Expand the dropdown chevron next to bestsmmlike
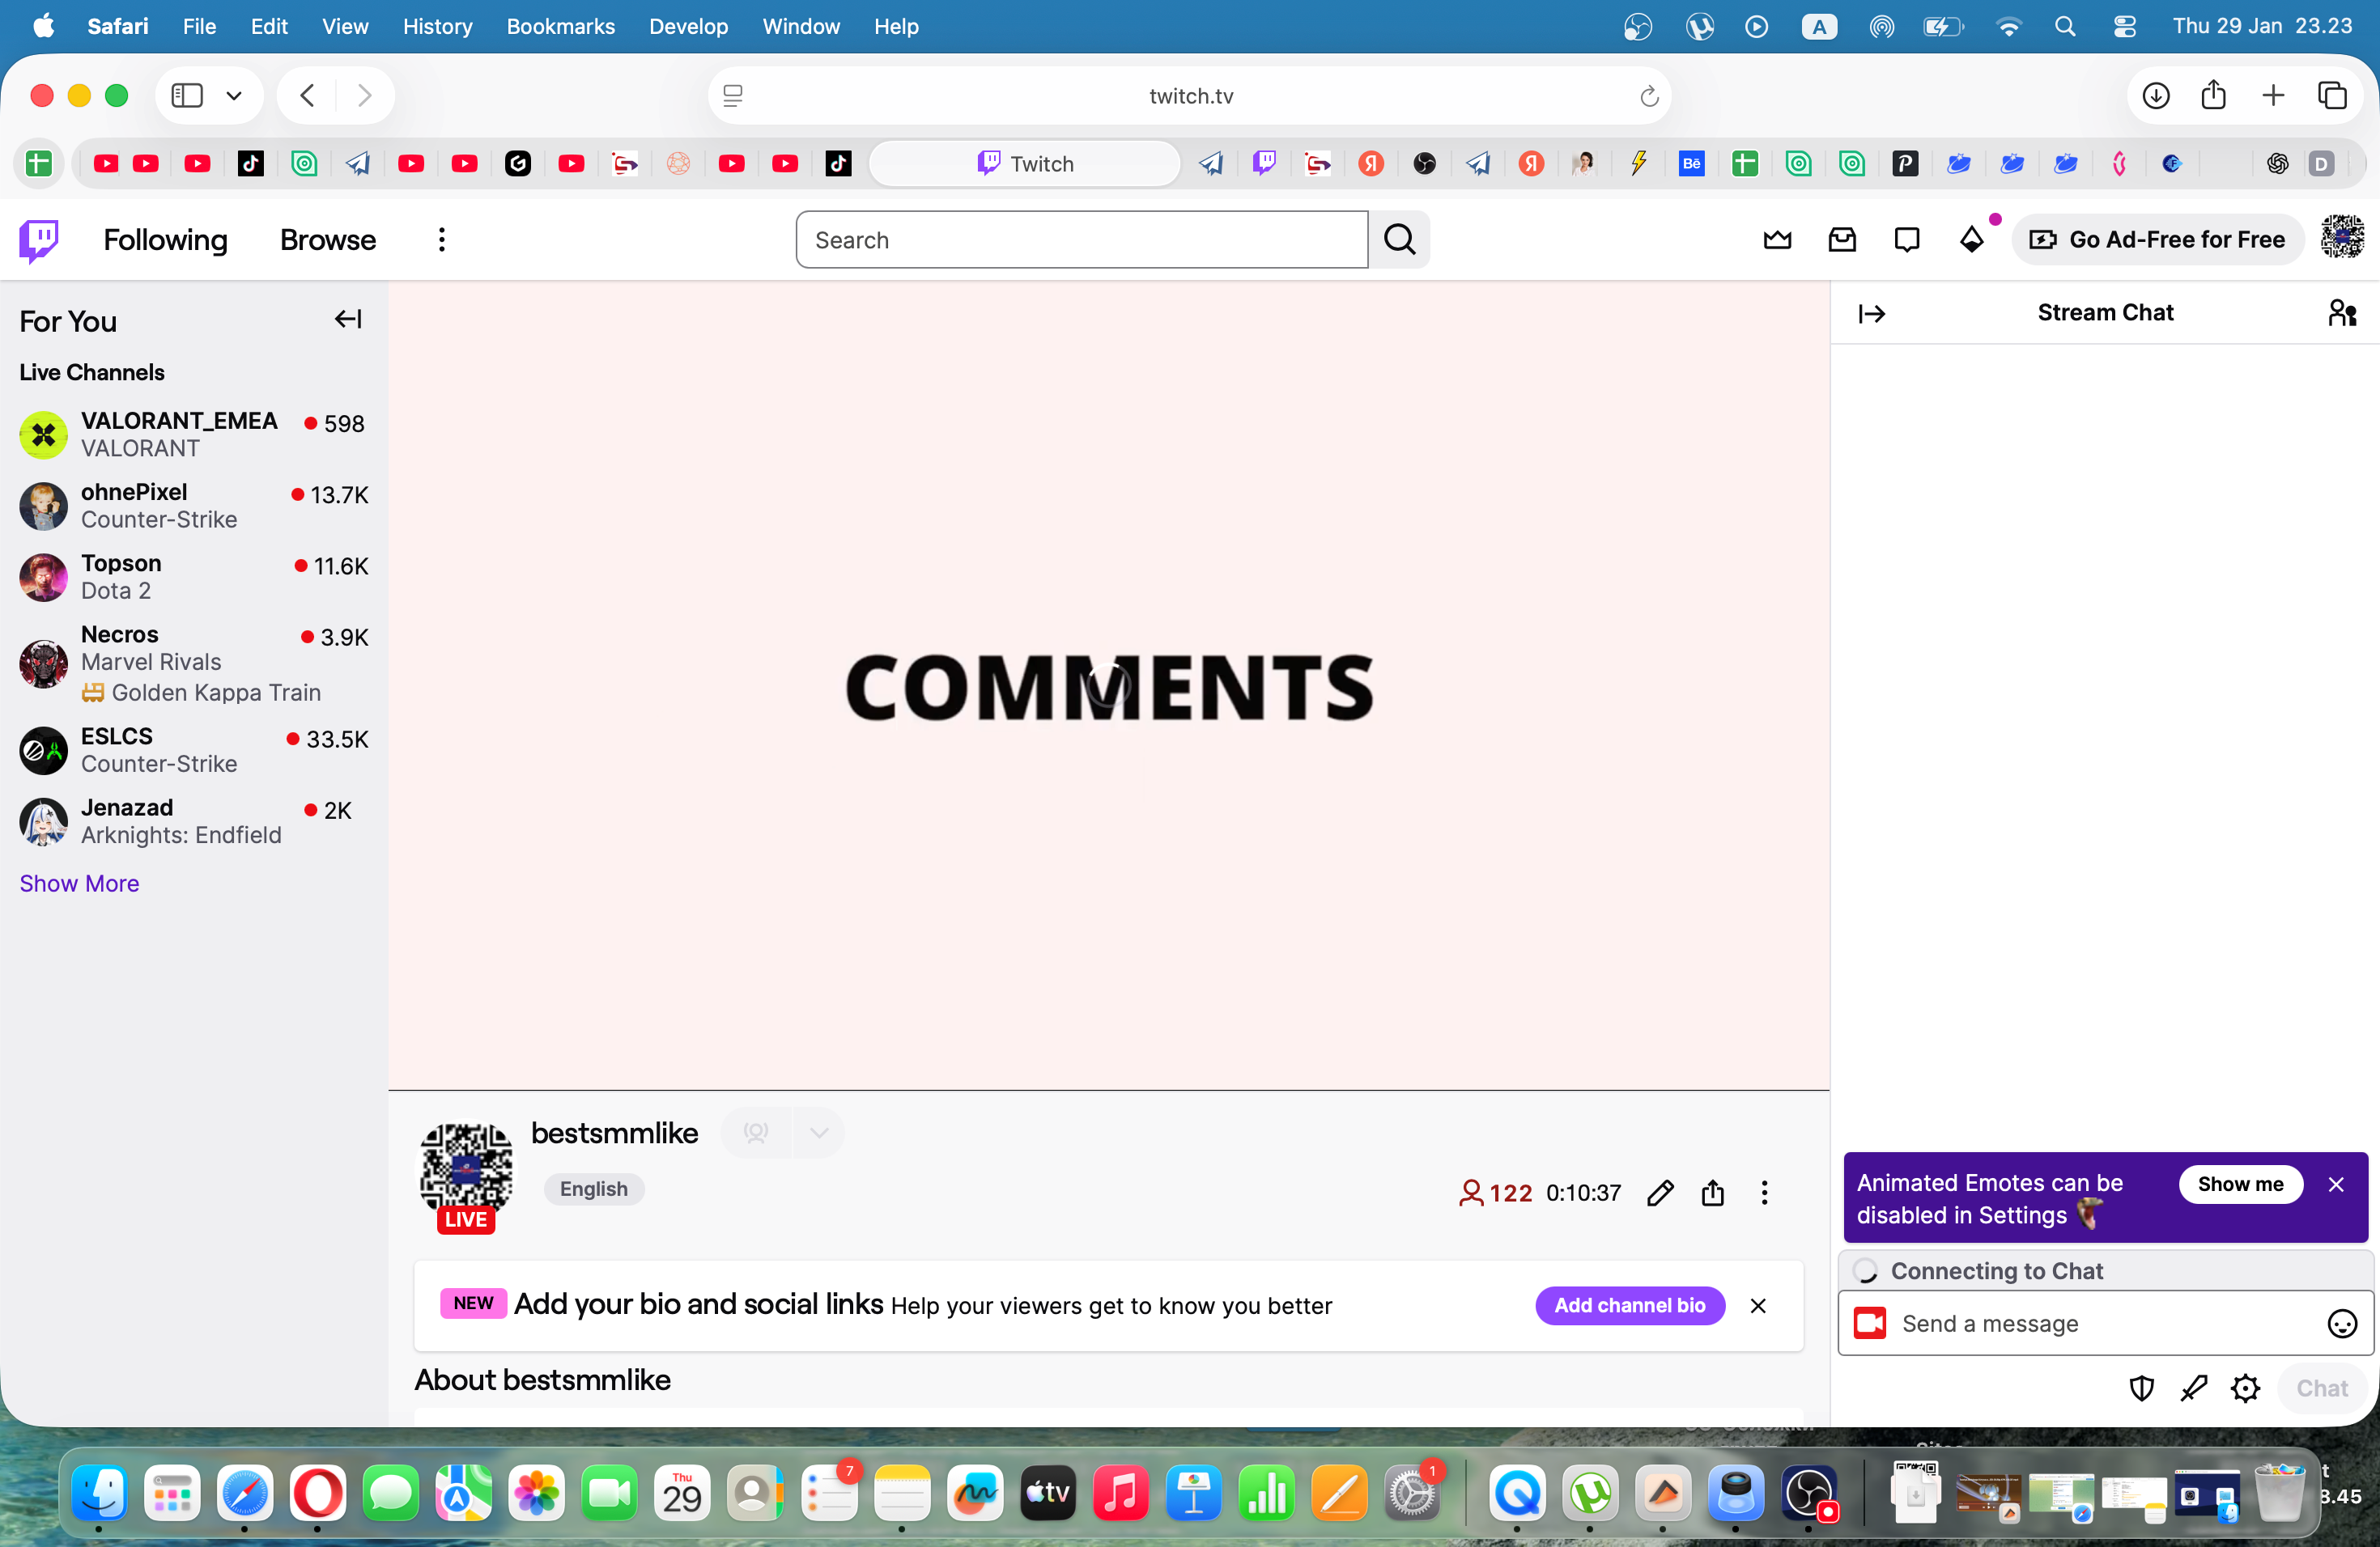 tap(819, 1132)
